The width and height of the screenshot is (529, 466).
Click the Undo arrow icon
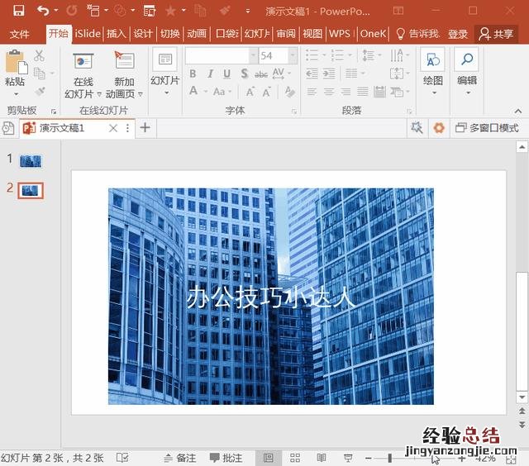pyautogui.click(x=42, y=11)
